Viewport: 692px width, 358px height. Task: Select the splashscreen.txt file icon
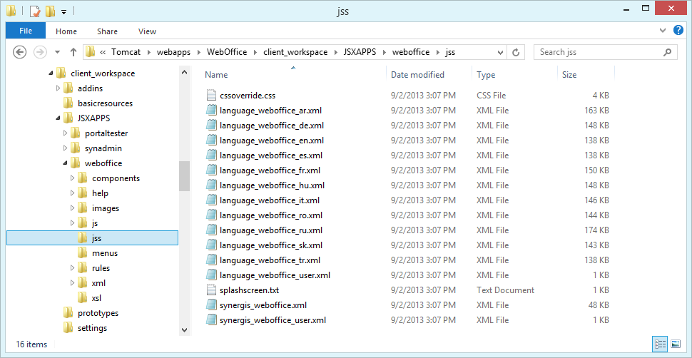click(x=212, y=290)
